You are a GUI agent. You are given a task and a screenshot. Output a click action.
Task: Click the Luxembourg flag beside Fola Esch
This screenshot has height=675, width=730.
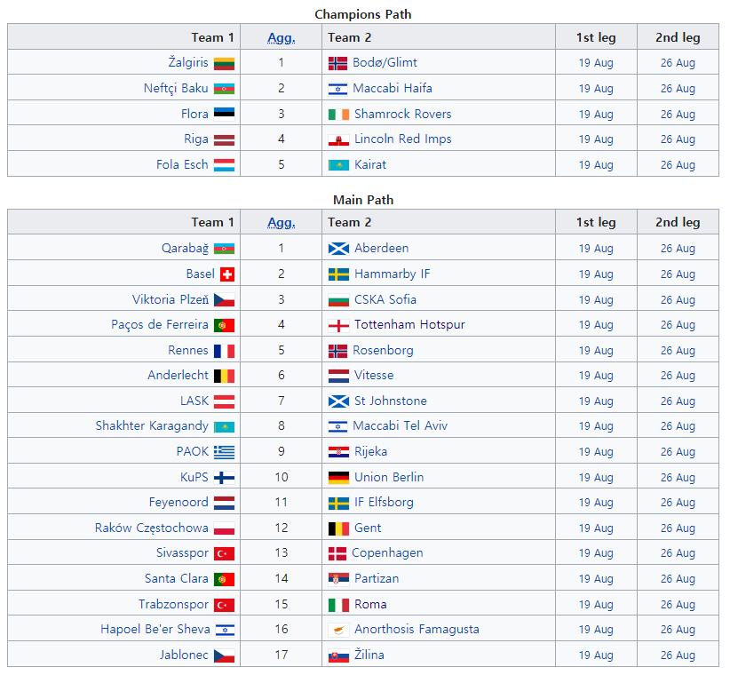(224, 165)
